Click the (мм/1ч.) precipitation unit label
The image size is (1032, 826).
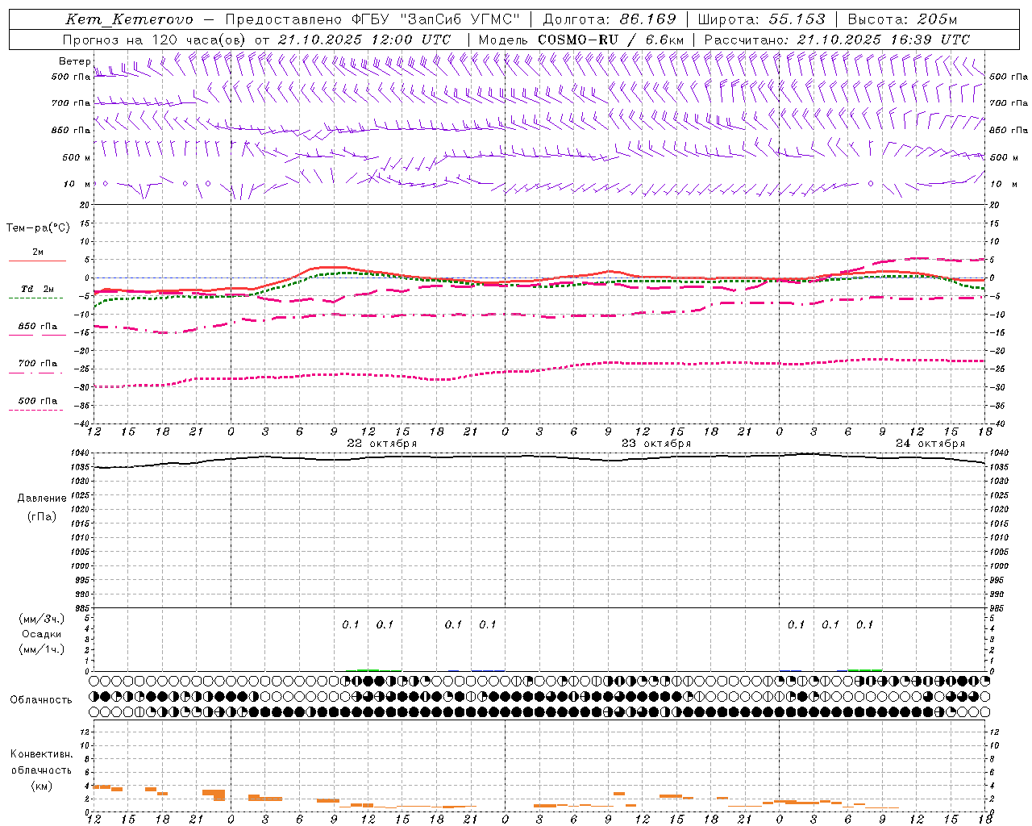(41, 649)
